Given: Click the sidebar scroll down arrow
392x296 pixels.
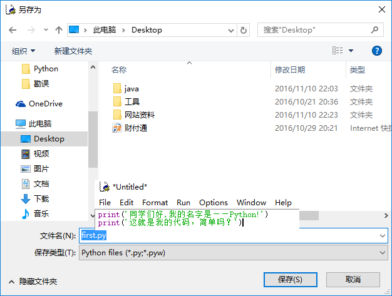Looking at the screenshot, I should (x=92, y=215).
